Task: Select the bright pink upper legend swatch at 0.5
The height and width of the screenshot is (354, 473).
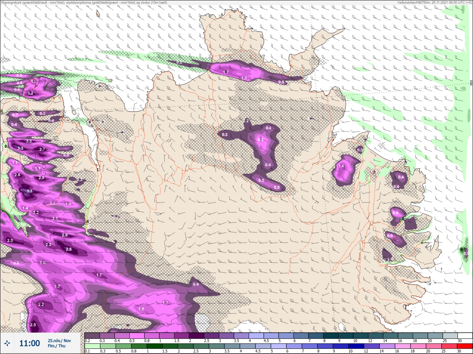Action: click(137, 336)
